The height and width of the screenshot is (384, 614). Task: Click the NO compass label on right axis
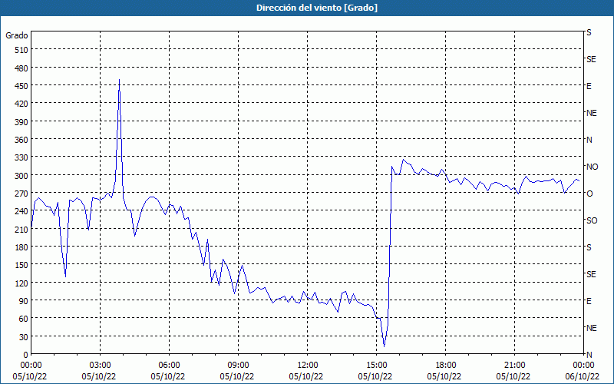coord(592,167)
